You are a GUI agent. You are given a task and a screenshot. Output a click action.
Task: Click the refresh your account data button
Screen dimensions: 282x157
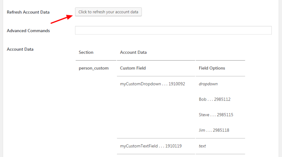(x=108, y=12)
